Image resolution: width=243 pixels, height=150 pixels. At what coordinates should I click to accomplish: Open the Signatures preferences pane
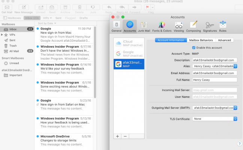pos(210,26)
